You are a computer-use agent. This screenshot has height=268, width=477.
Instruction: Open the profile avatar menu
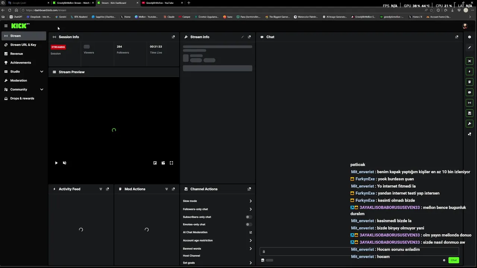click(x=465, y=26)
